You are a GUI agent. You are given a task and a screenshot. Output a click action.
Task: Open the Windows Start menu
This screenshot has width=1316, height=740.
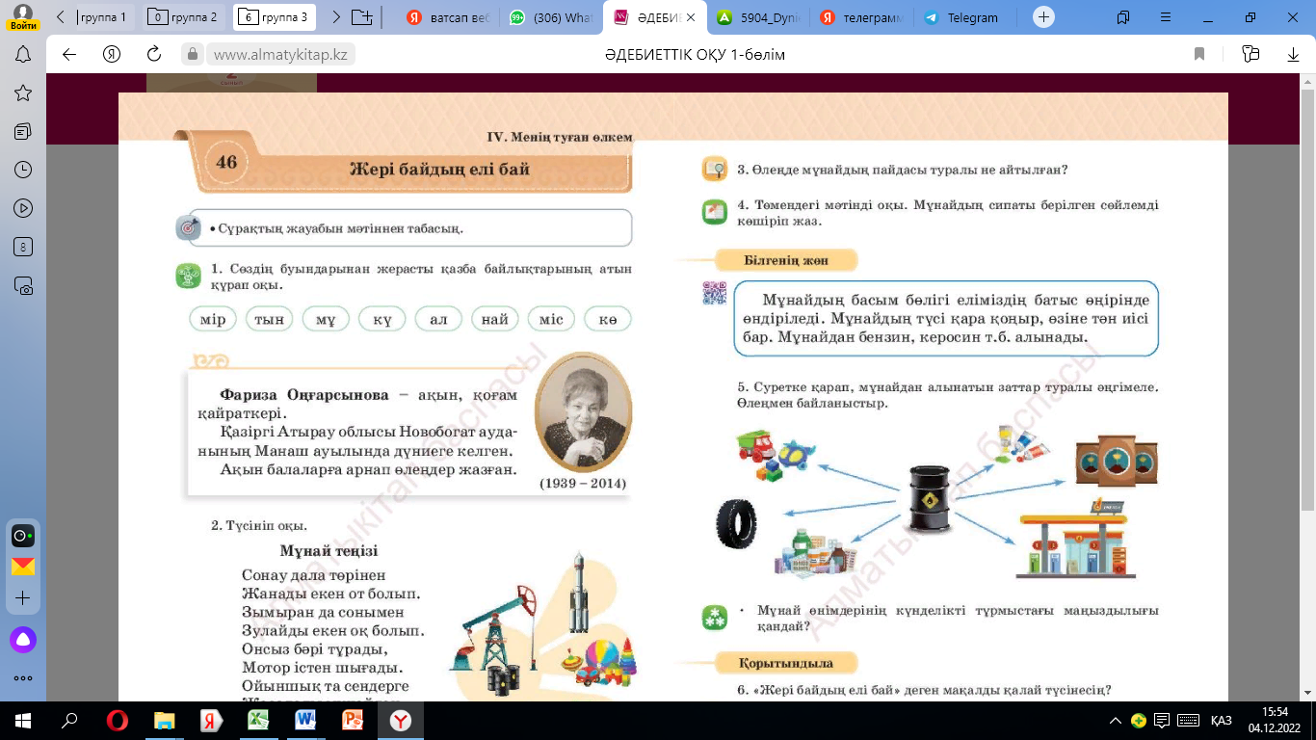pos(23,721)
